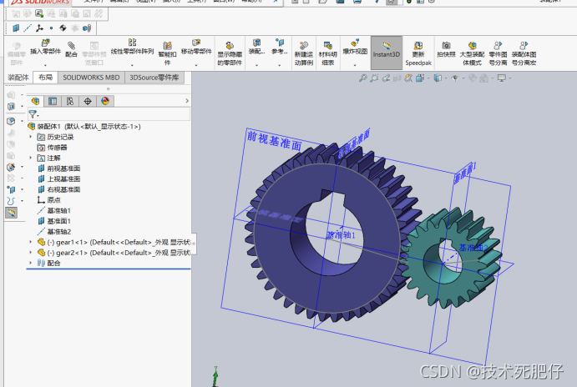Expand the 注解 annotations folder
This screenshot has width=577, height=387.
(31, 158)
